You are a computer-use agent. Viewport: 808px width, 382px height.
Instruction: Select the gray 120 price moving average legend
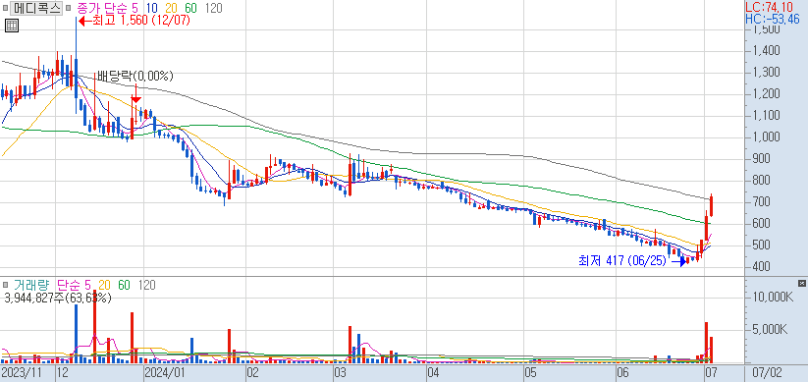tap(213, 8)
